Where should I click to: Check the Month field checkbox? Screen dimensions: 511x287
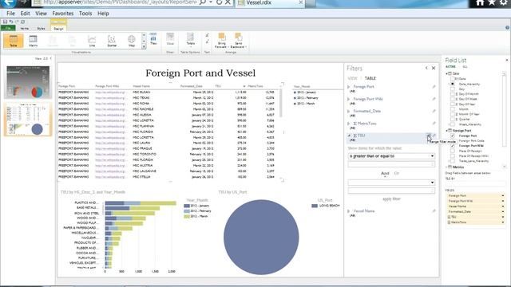coord(453,109)
